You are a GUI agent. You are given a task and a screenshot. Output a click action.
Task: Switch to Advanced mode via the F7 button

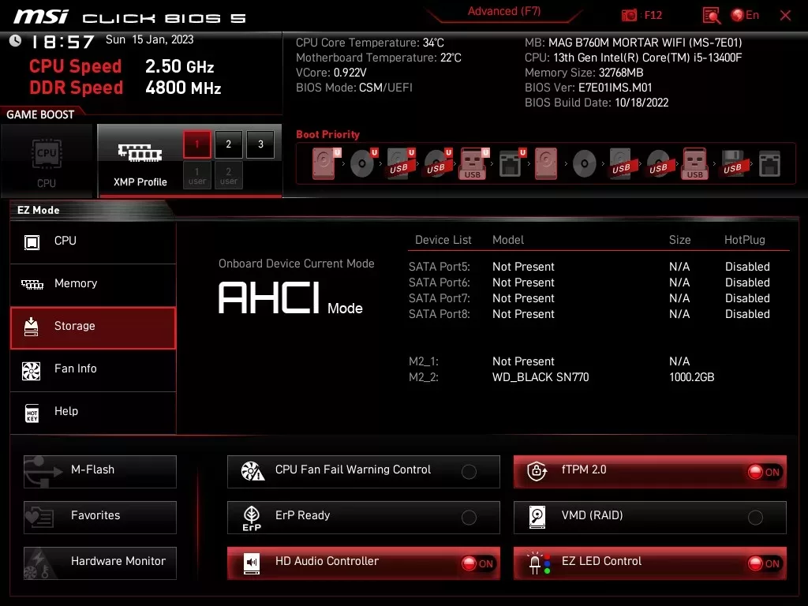click(504, 11)
